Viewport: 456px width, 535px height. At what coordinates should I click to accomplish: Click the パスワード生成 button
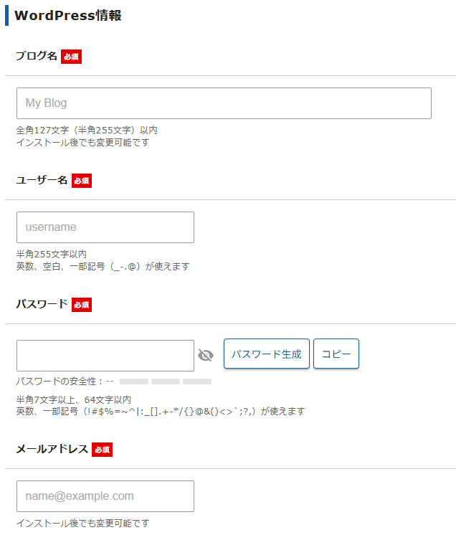(267, 354)
